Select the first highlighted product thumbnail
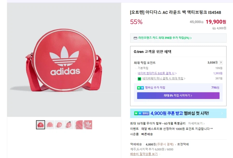Image resolution: width=233 pixels, height=158 pixels. point(41,125)
